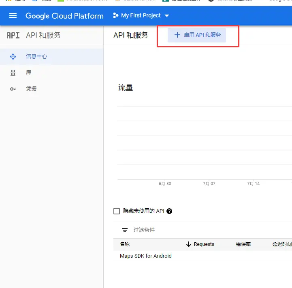This screenshot has width=292, height=288.
Task: Click the project hexagon icon beside My First Project
Action: (x=115, y=16)
